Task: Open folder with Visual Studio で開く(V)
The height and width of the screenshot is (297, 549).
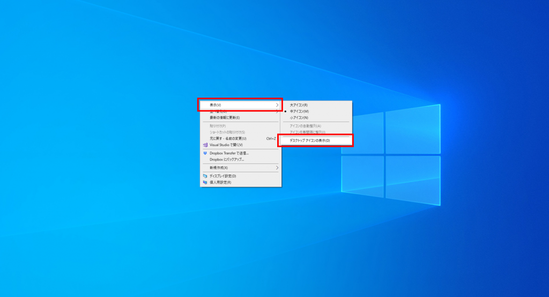Action: pyautogui.click(x=241, y=144)
